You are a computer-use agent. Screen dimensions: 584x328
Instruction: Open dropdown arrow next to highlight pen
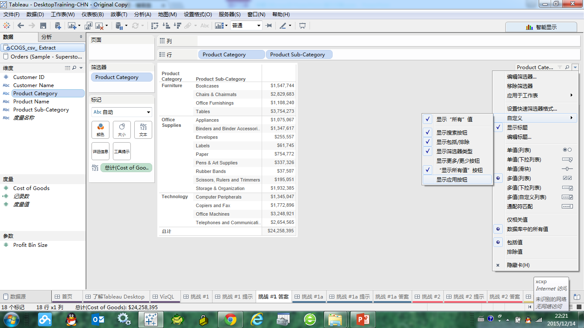[290, 26]
